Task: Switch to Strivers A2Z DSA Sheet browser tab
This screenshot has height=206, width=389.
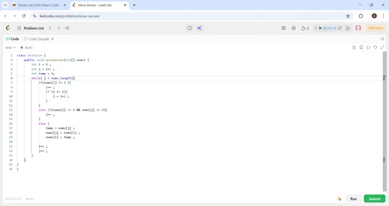Action: 38,5
